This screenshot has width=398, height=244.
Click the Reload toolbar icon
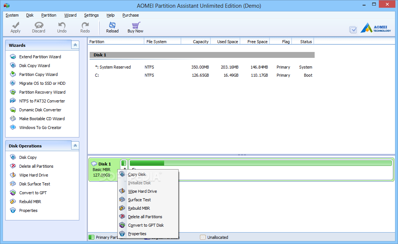click(112, 25)
